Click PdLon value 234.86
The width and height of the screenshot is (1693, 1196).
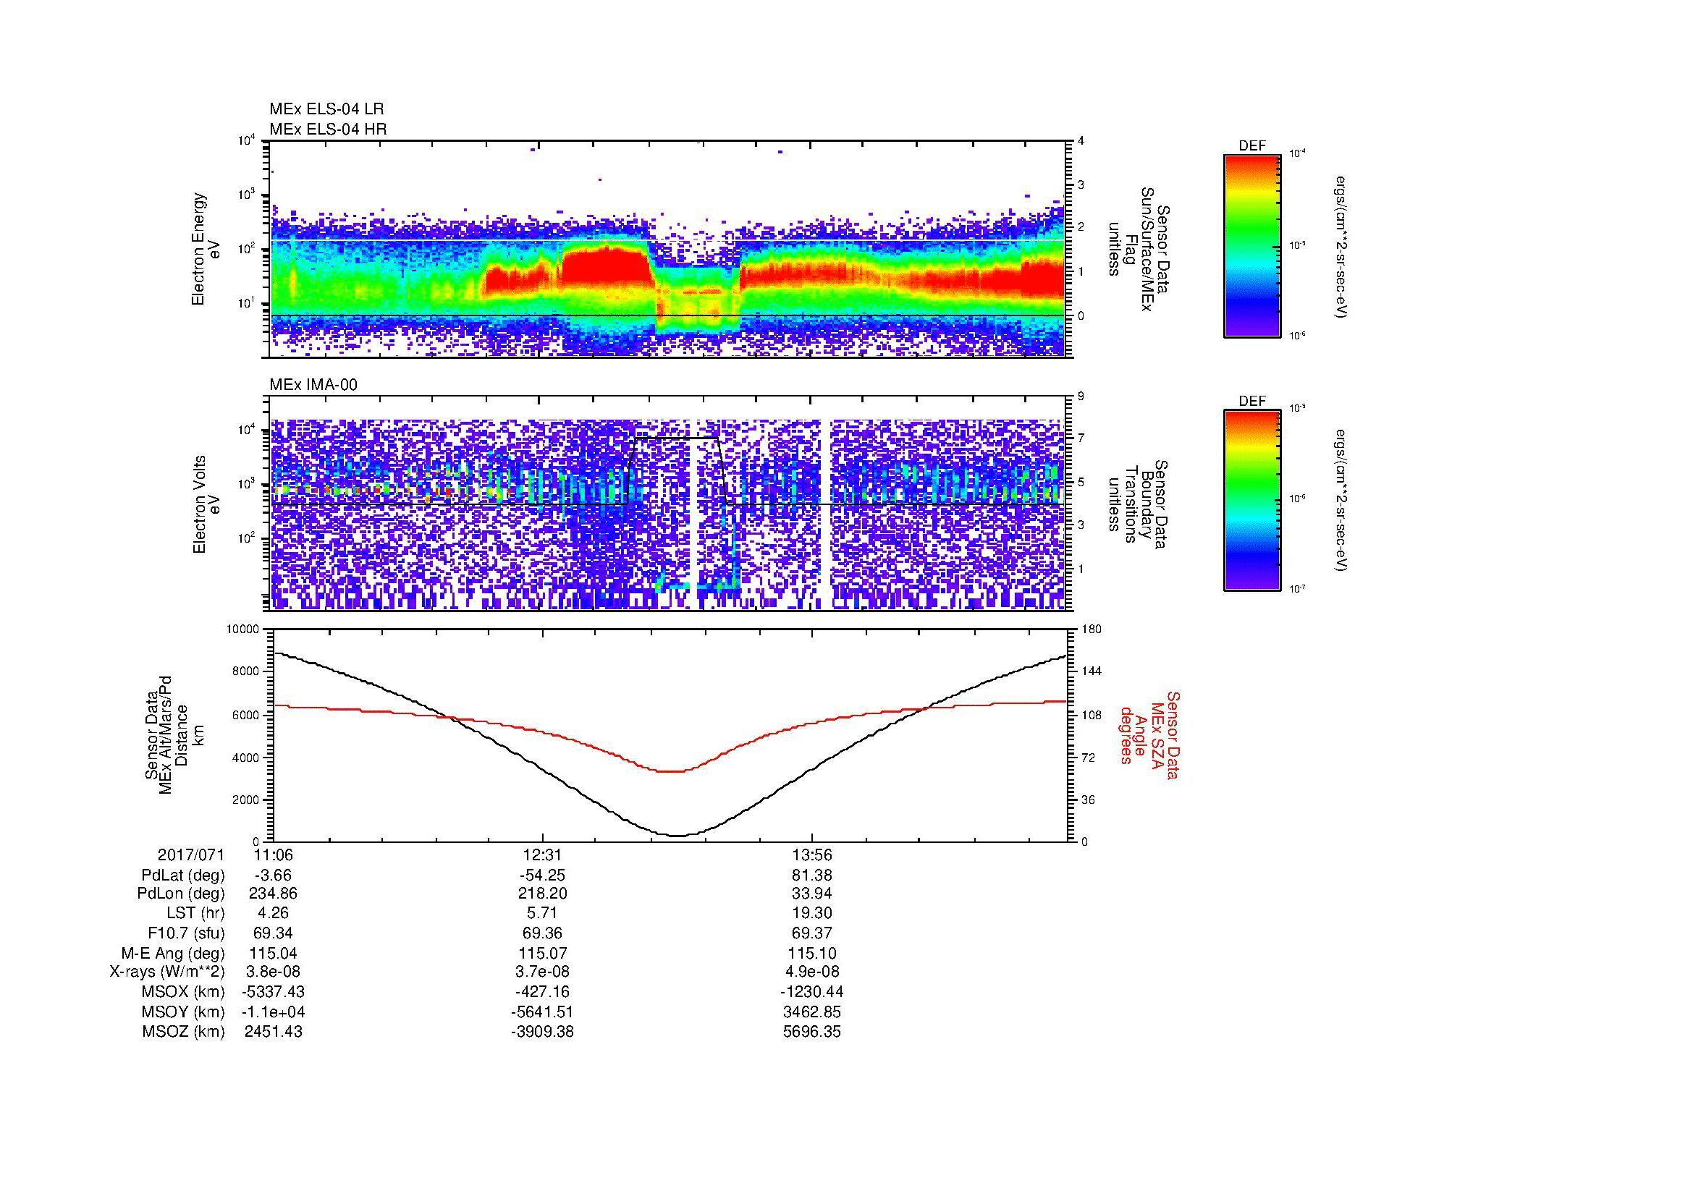274,894
